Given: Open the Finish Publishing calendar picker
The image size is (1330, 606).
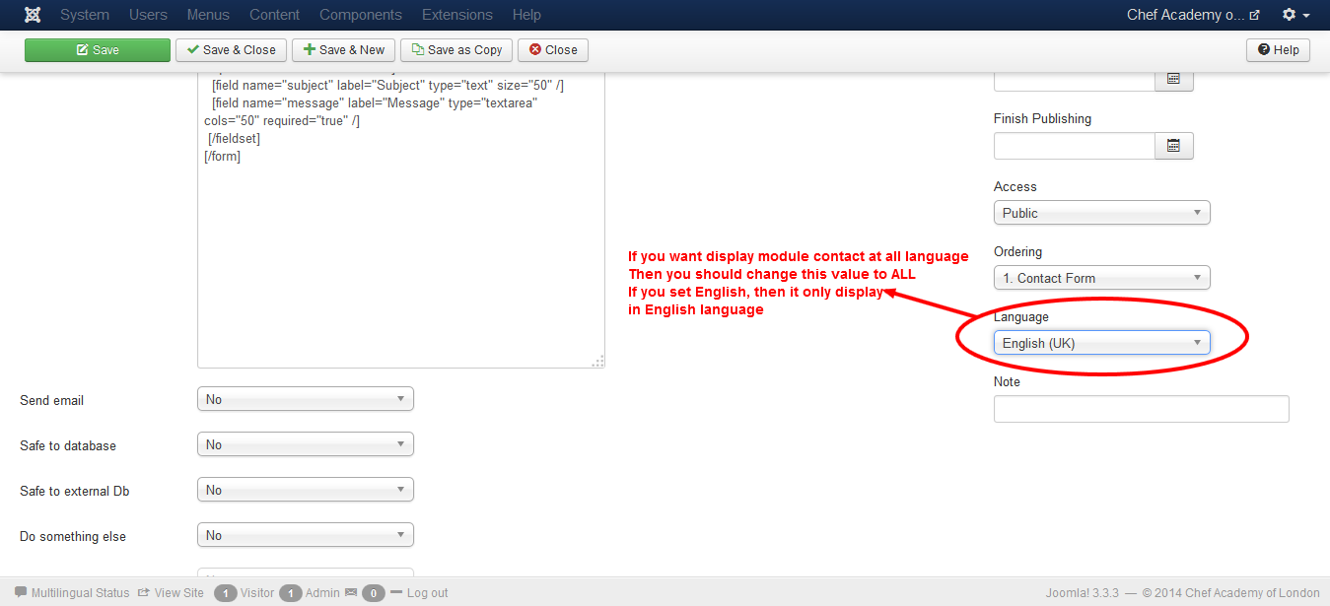Looking at the screenshot, I should click(1173, 145).
